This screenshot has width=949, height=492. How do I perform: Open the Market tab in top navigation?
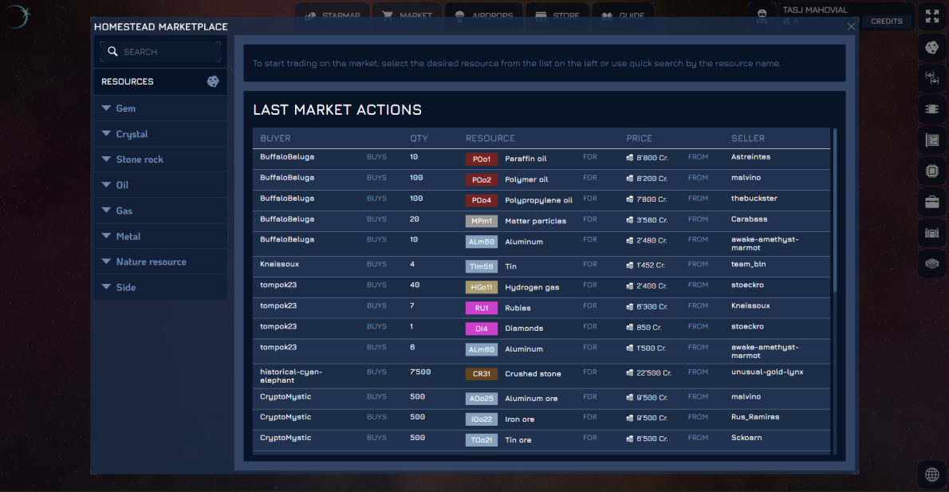(x=408, y=15)
